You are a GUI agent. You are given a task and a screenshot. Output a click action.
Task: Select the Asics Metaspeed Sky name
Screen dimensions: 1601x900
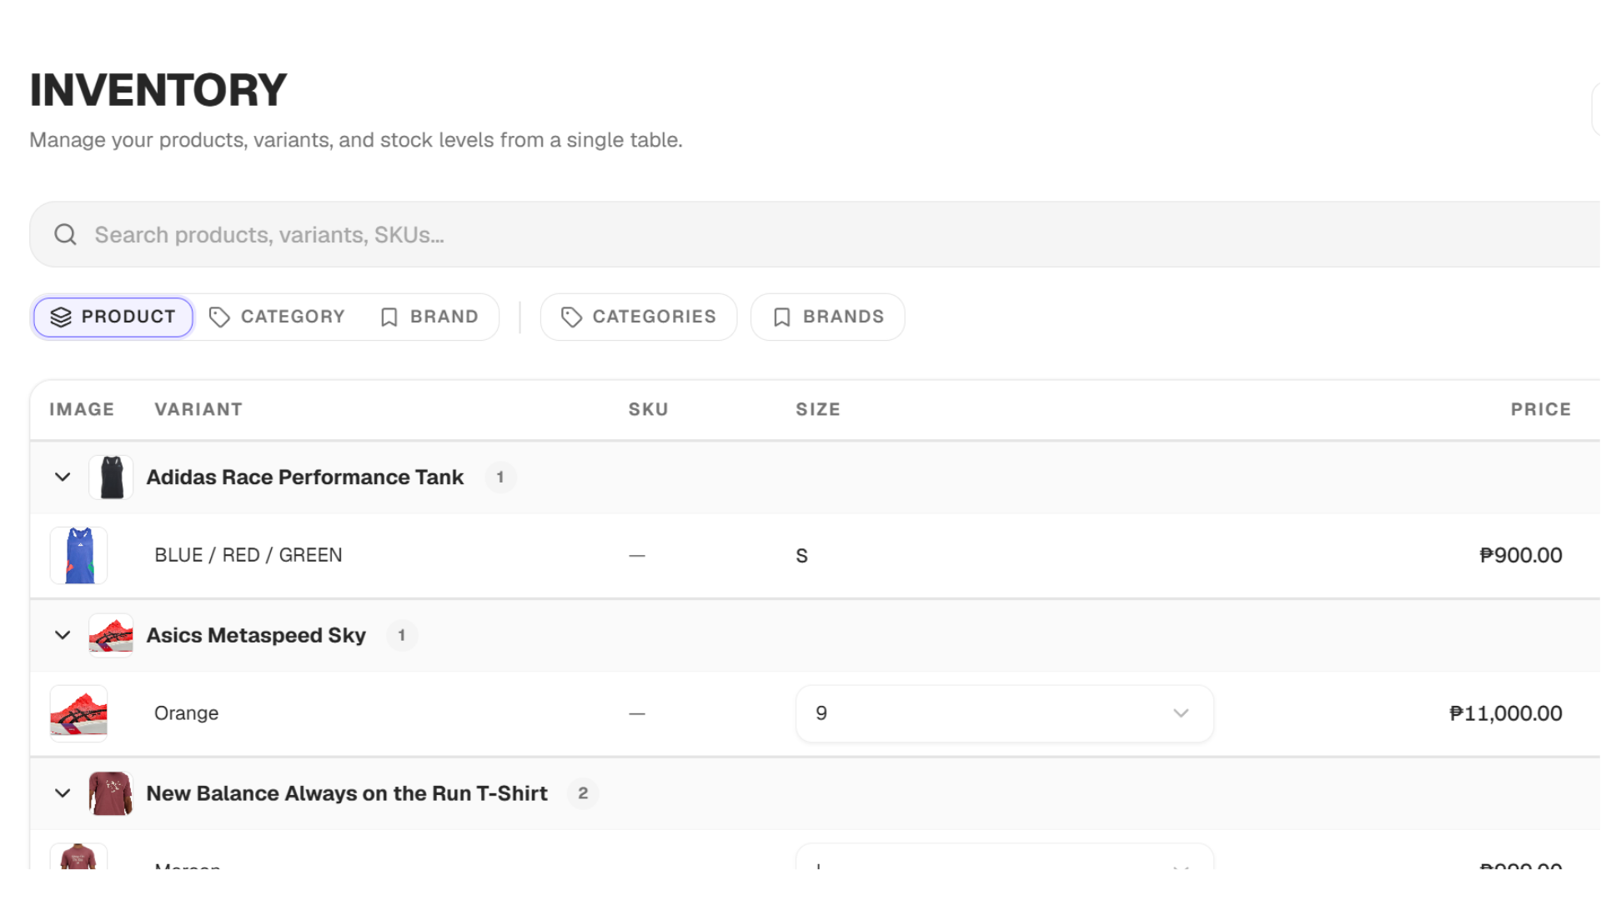point(256,636)
